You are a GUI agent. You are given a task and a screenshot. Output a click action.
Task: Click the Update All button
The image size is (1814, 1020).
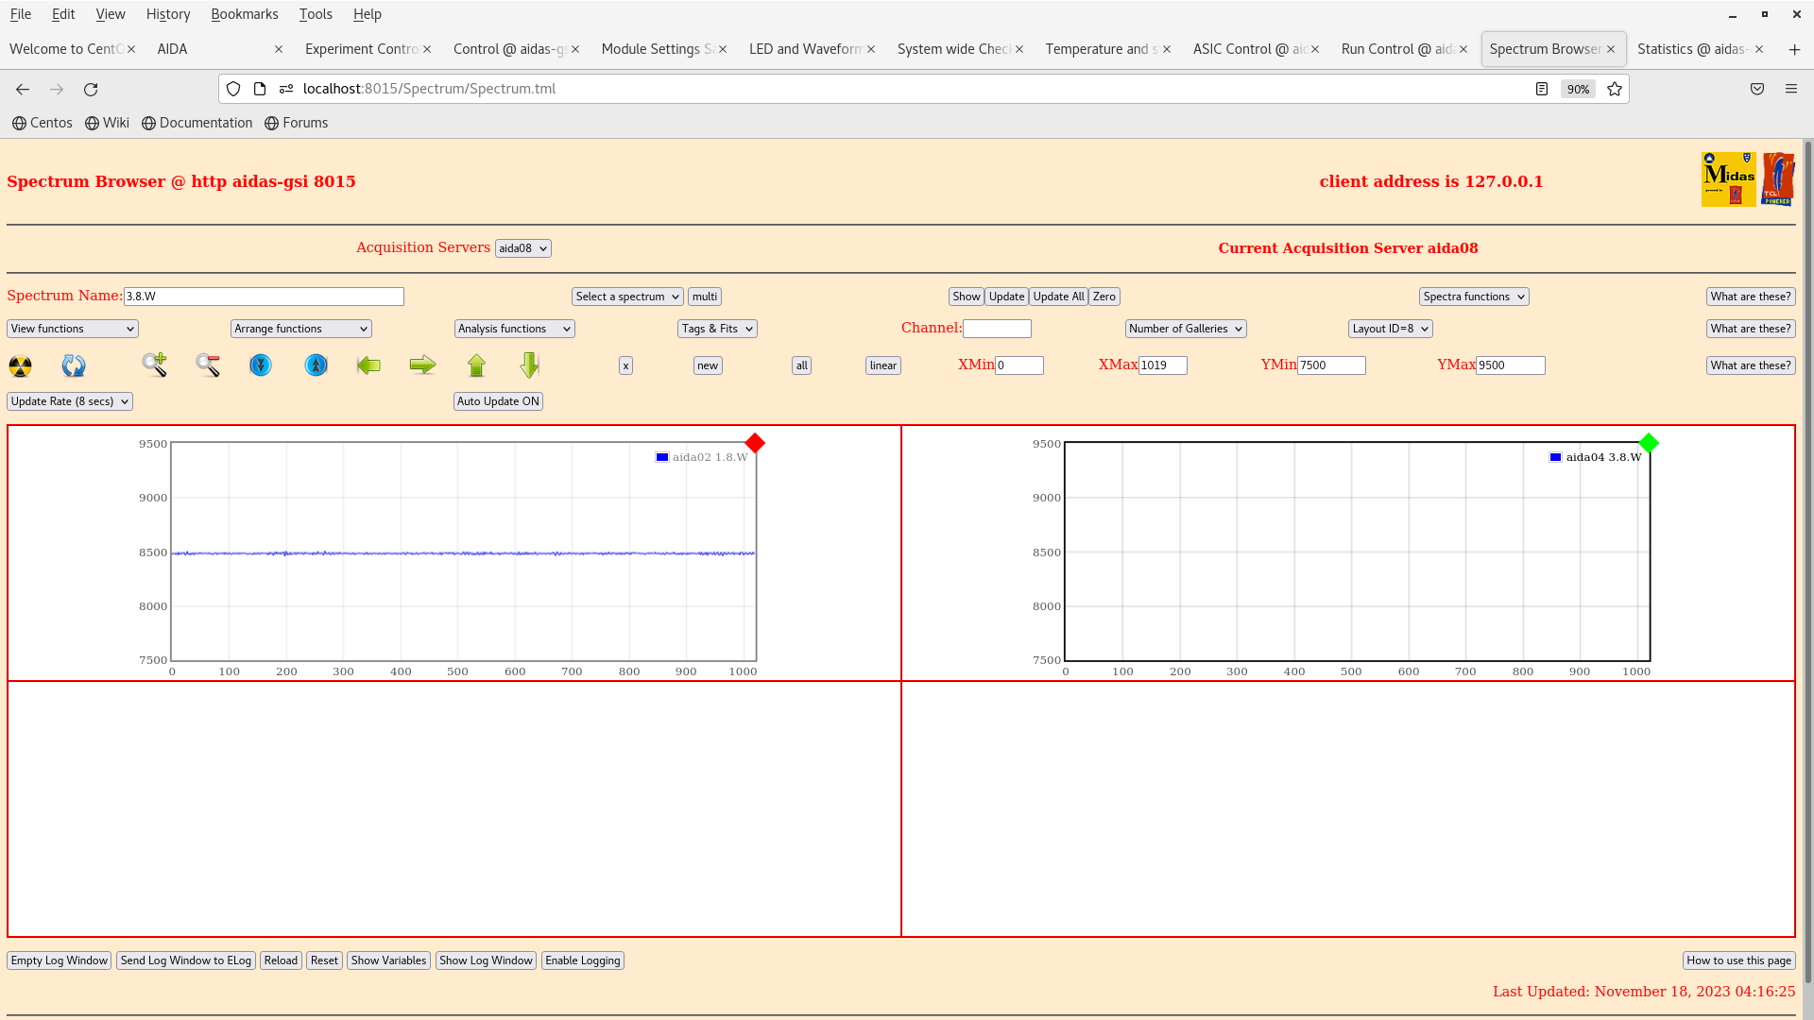coord(1058,297)
